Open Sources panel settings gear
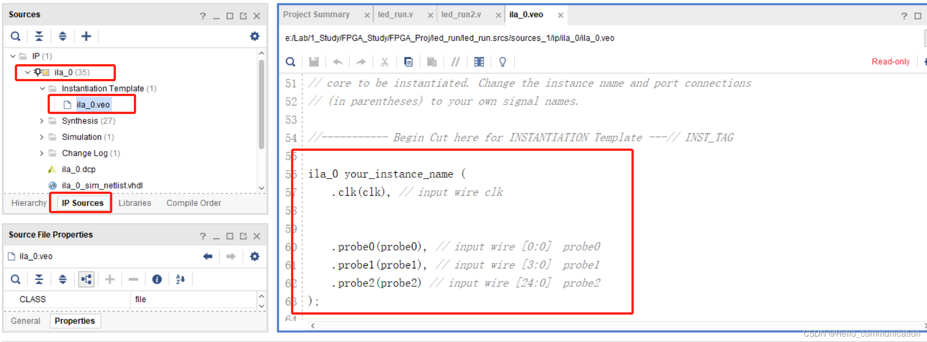This screenshot has height=342, width=927. pos(255,36)
